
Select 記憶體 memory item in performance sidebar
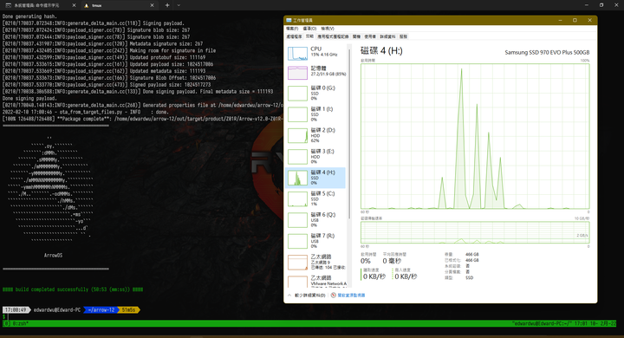coord(315,72)
